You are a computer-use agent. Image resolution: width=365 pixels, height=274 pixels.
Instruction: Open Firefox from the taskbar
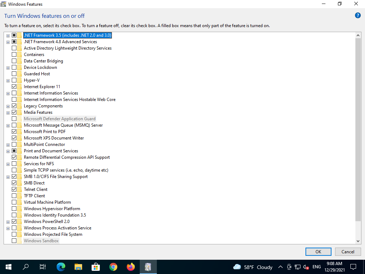point(131,267)
